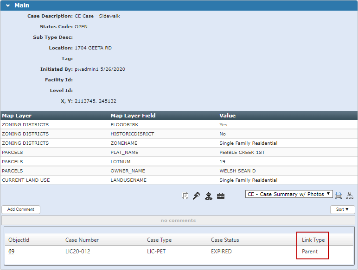Click the Yes value for FLOODRISK
This screenshot has height=270, width=358.
[x=224, y=125]
